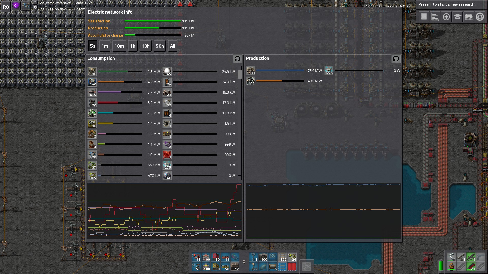Click the Consumption list scrollbar

(240, 123)
